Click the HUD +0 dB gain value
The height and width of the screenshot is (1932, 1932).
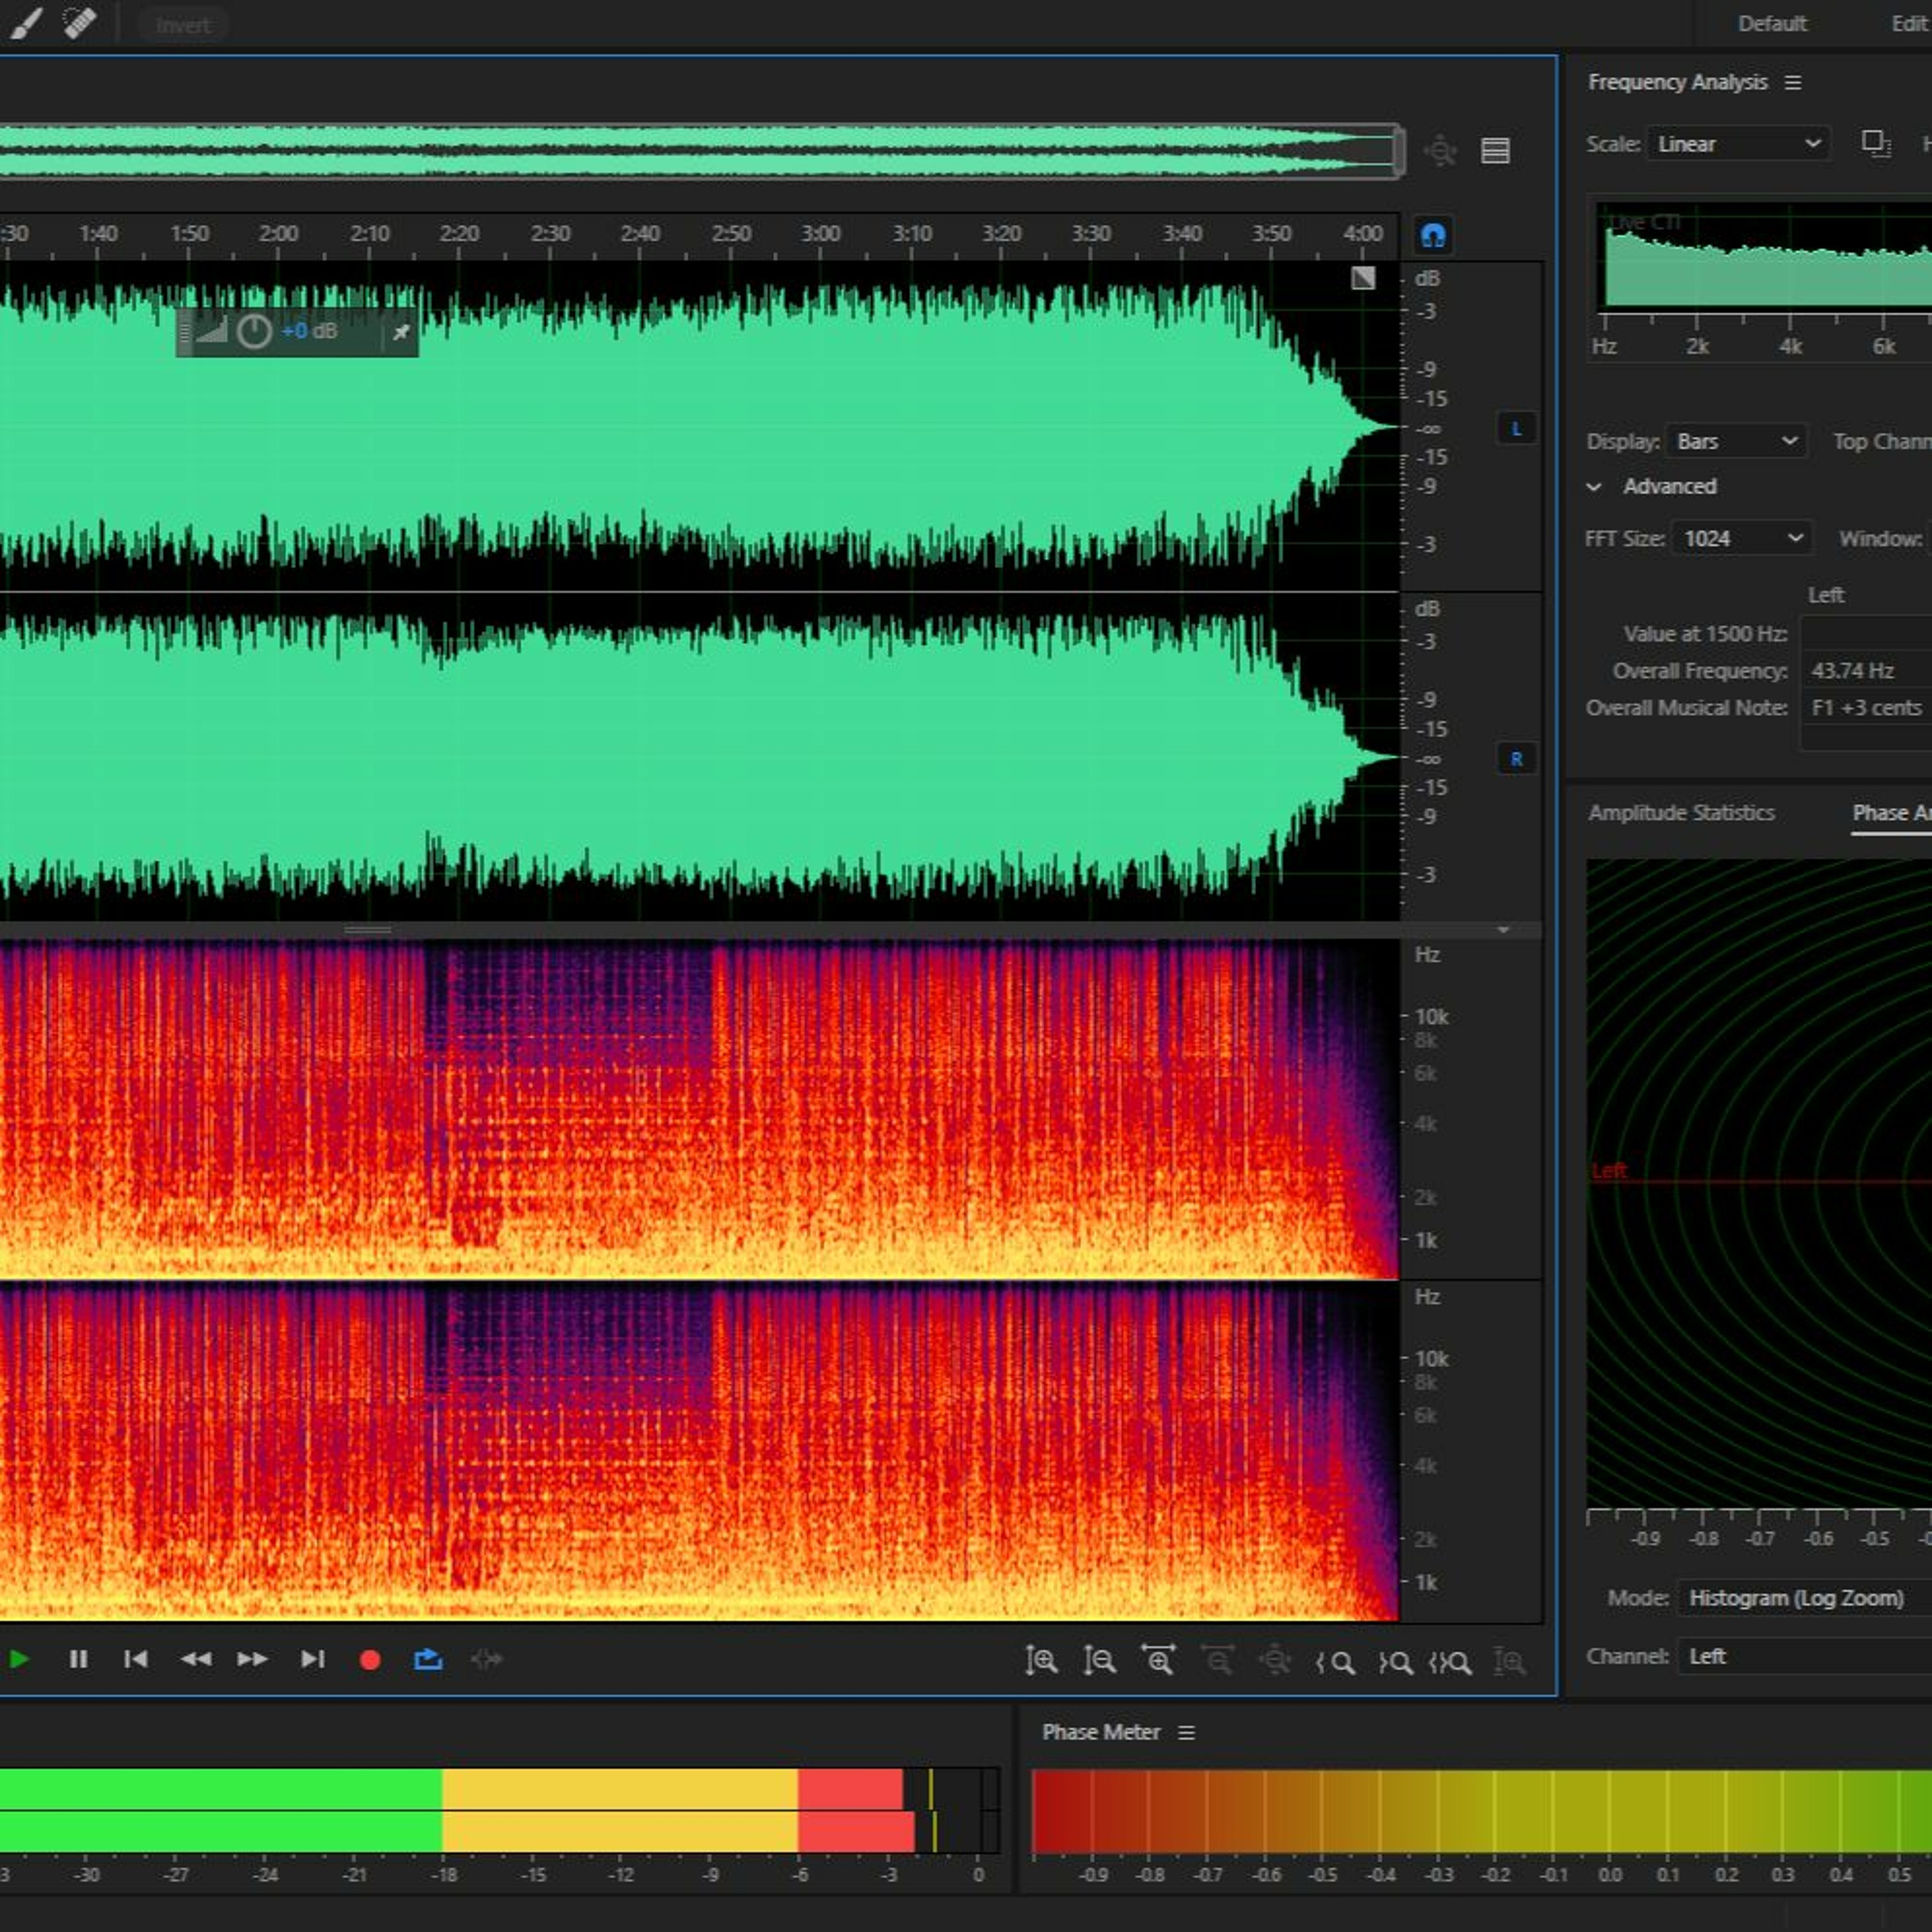pos(309,331)
